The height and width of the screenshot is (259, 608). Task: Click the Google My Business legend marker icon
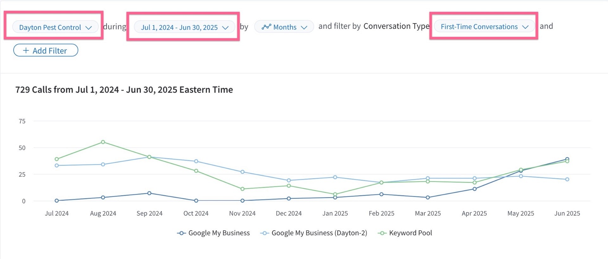click(x=181, y=233)
